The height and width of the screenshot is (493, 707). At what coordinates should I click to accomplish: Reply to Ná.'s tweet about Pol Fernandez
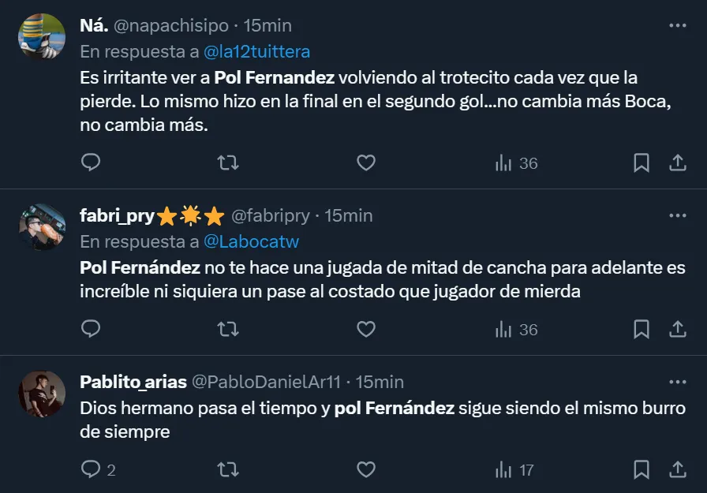click(x=92, y=163)
